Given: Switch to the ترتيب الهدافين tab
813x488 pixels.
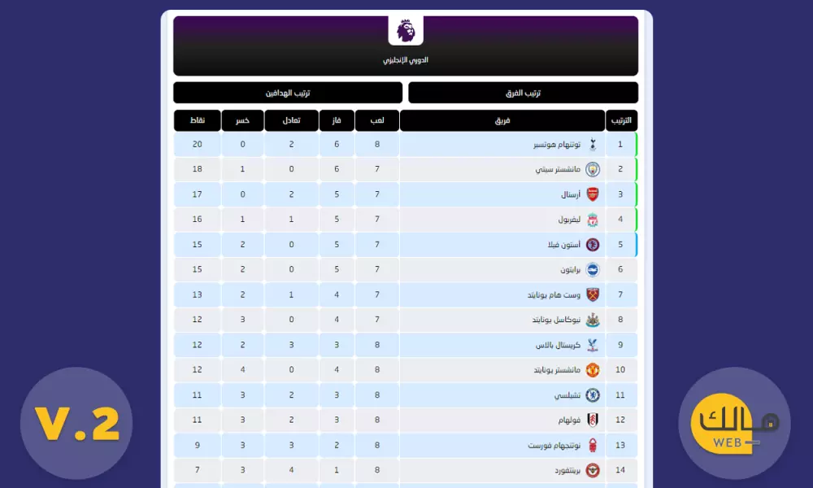Looking at the screenshot, I should 287,93.
